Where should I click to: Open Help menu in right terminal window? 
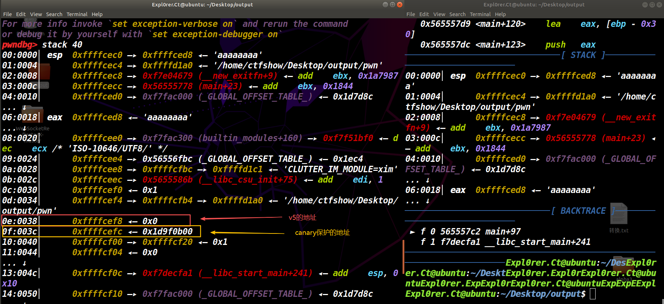click(x=500, y=14)
